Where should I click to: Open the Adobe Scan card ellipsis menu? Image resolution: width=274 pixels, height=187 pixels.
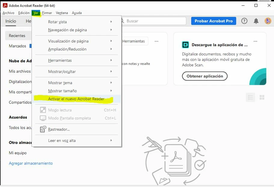coord(255,41)
